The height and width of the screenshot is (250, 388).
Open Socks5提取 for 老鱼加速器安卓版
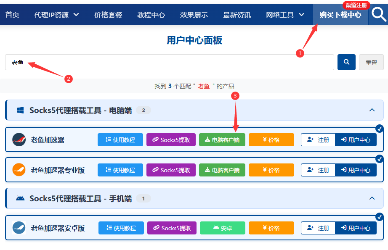(x=172, y=228)
